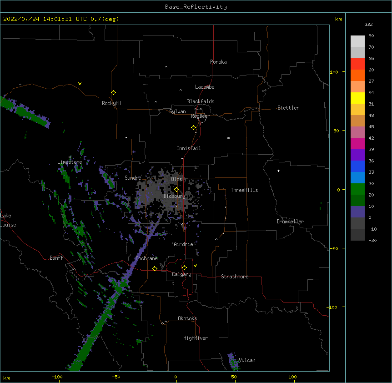Image resolution: width=392 pixels, height=383 pixels.
Task: Click the small radar echo next to Vulcan
Action: [233, 362]
